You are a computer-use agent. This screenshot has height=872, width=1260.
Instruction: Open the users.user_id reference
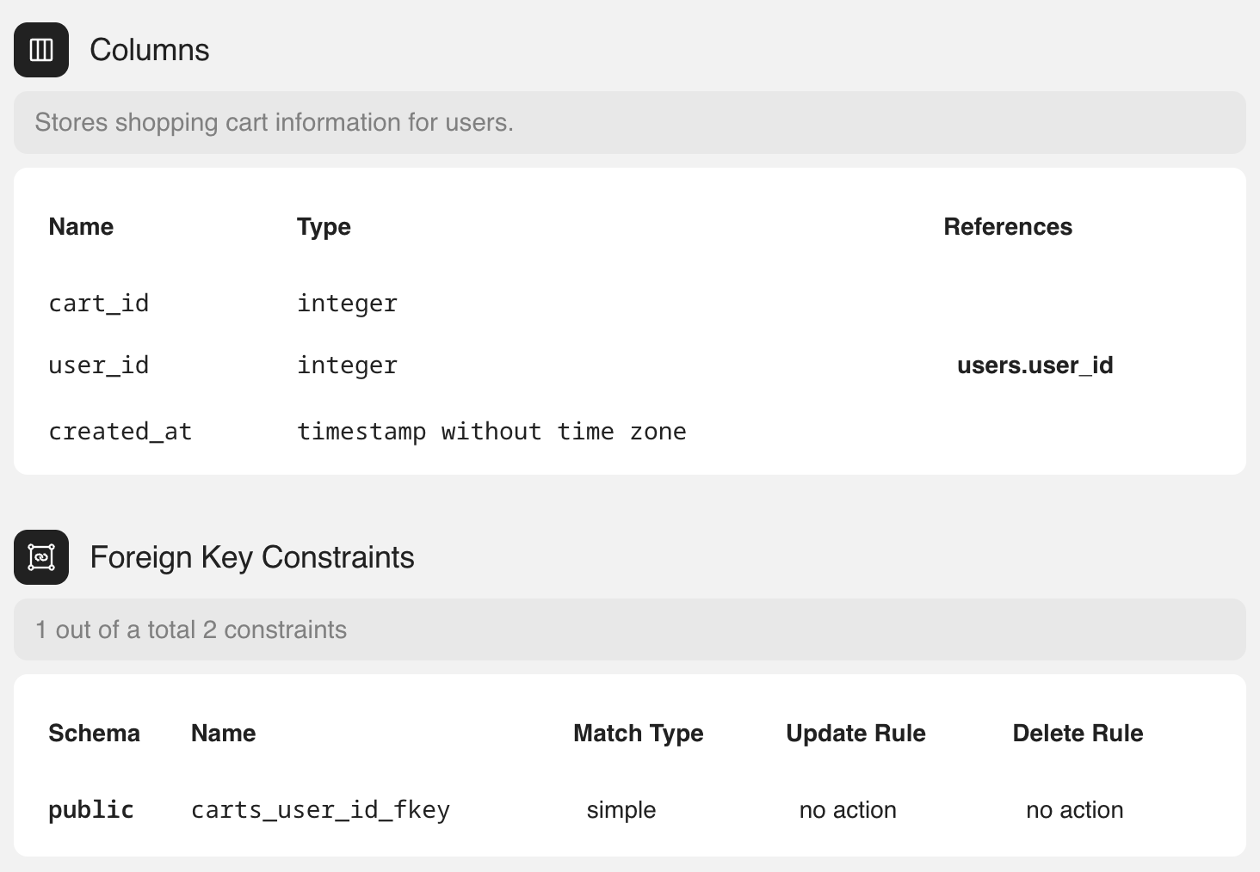pyautogui.click(x=1035, y=365)
